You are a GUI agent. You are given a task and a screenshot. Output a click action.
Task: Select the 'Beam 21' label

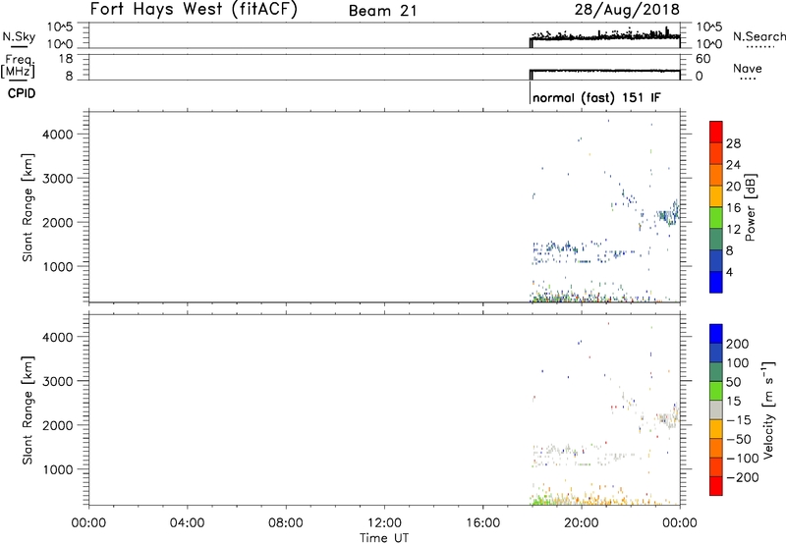383,11
